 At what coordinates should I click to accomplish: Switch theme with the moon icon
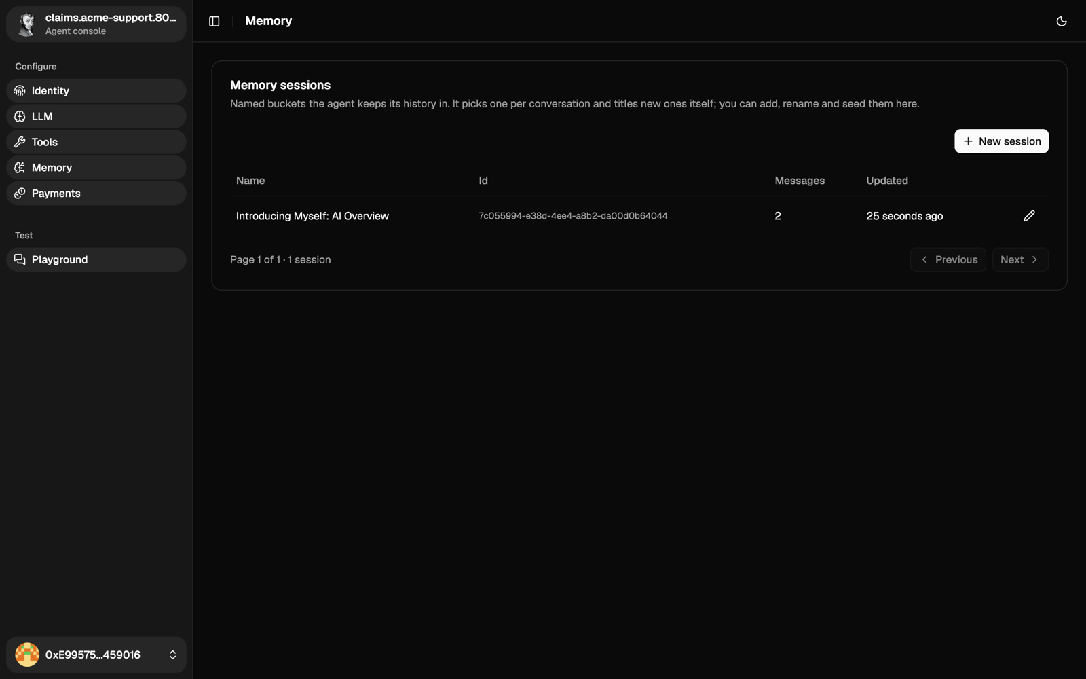coord(1062,21)
